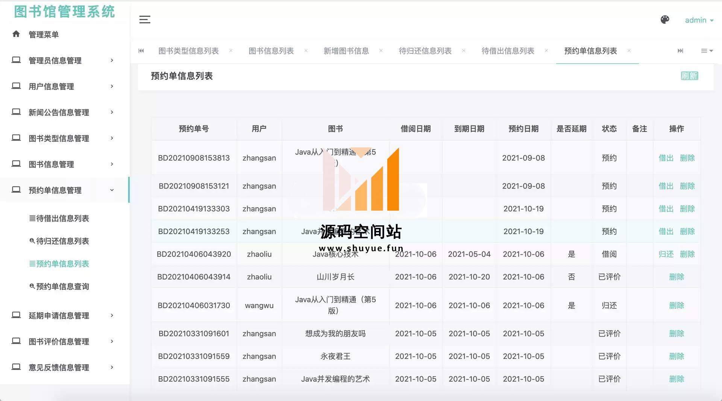Select the 预约单信息列表 tab

tap(591, 51)
